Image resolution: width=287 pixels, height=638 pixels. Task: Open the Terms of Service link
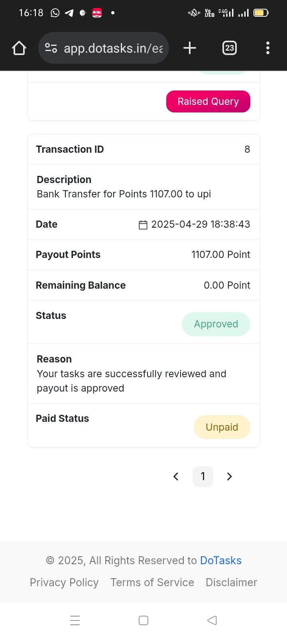tap(152, 583)
